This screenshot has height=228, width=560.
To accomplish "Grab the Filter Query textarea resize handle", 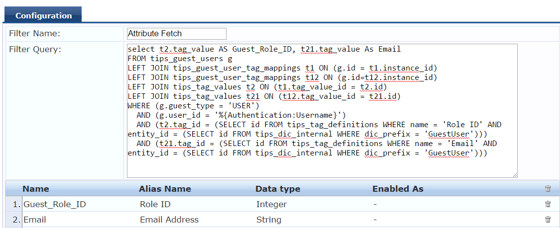I will (x=515, y=175).
